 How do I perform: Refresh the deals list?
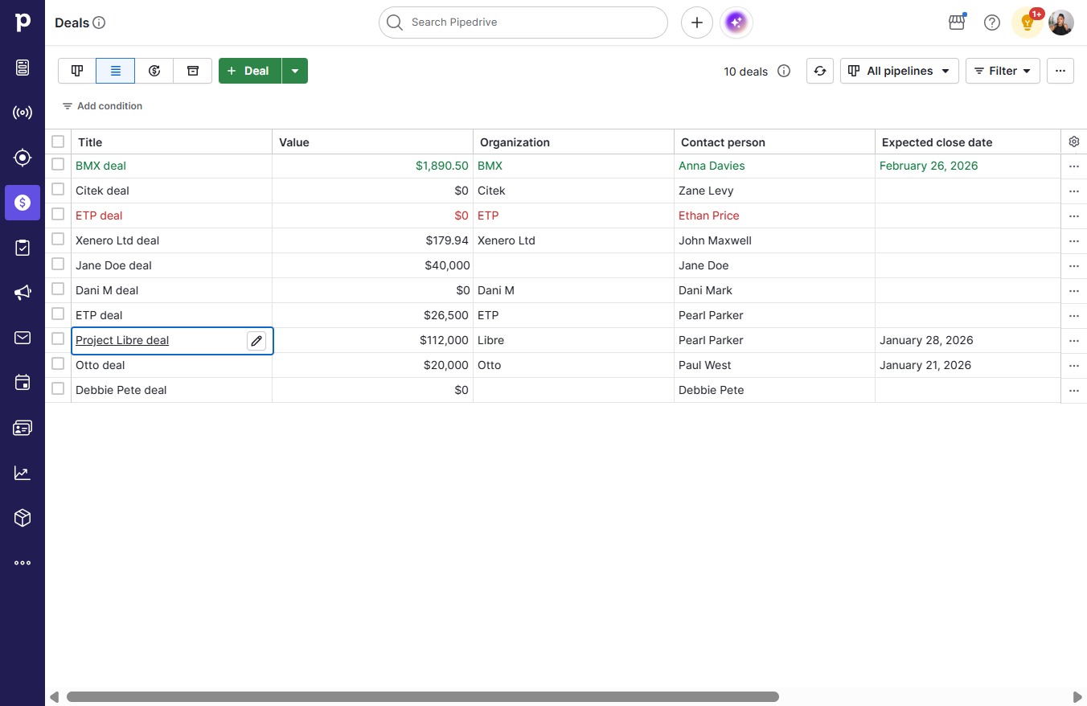tap(820, 71)
